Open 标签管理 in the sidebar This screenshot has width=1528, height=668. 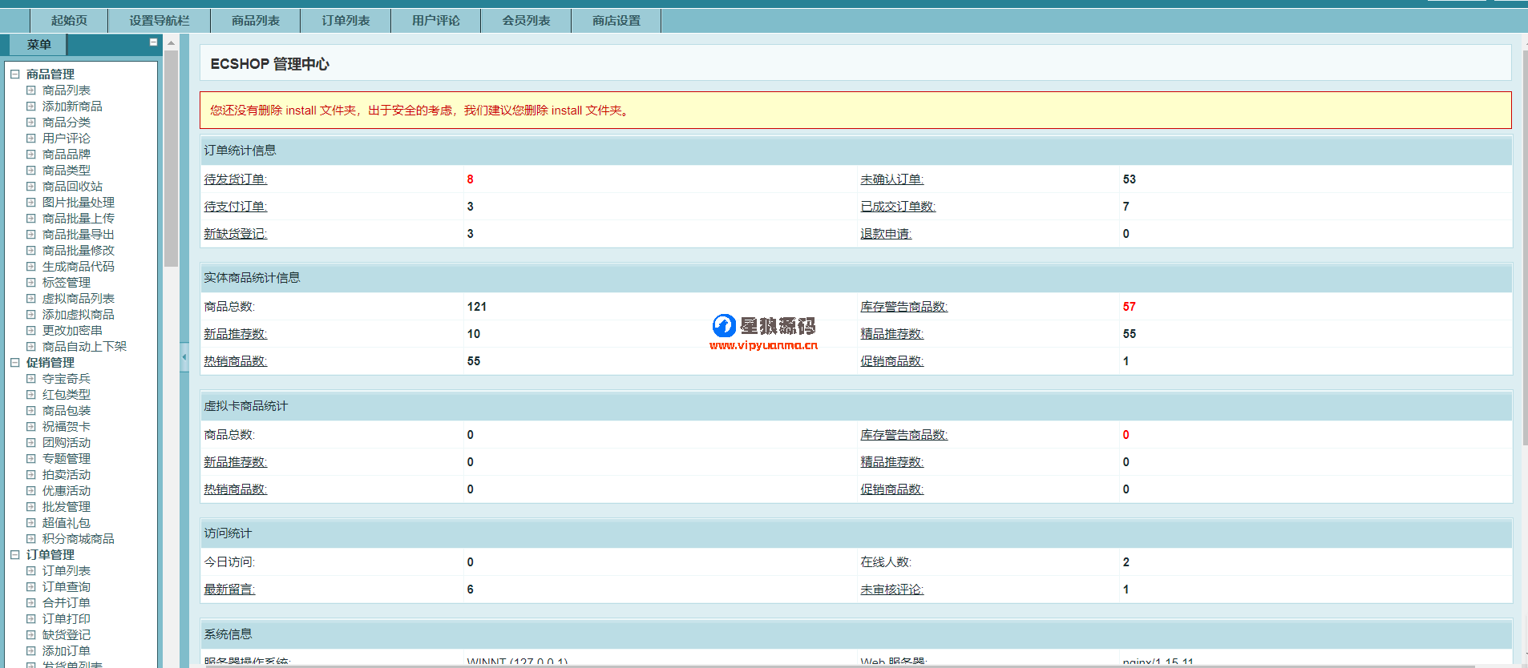pos(67,282)
